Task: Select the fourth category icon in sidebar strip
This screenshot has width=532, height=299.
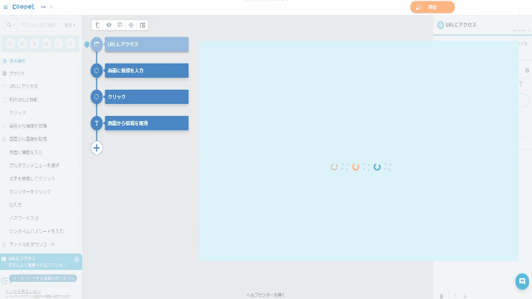Action: point(46,44)
